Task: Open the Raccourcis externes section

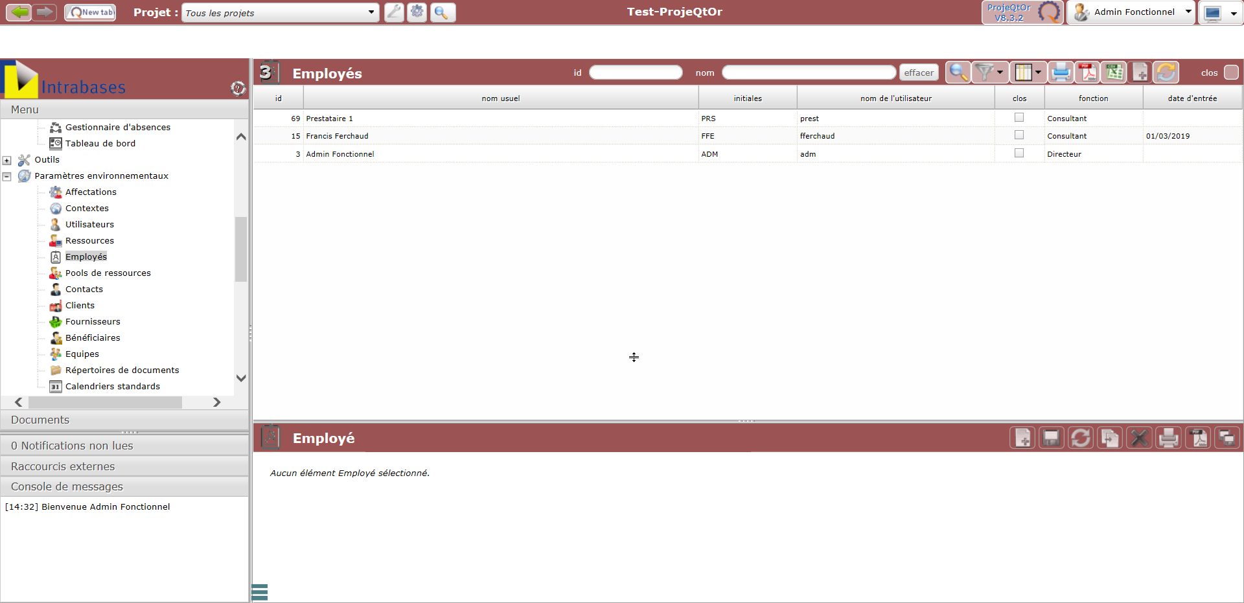Action: (x=124, y=466)
